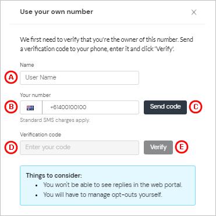The height and width of the screenshot is (216, 216).
Task: Click the red circled A marker
Action: 11,77
